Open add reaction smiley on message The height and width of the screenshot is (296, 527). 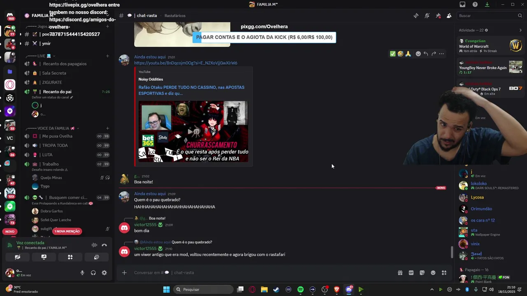pyautogui.click(x=418, y=54)
